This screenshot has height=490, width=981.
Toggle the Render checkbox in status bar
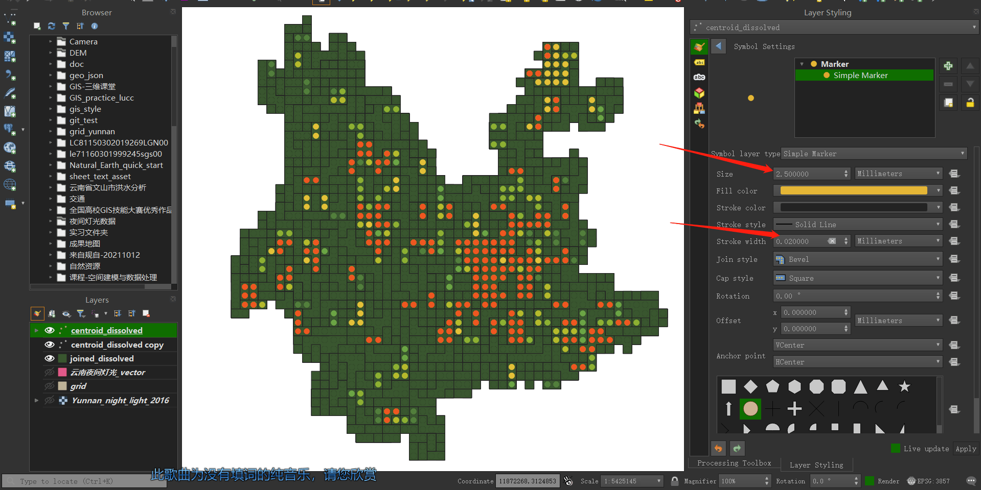coord(869,481)
